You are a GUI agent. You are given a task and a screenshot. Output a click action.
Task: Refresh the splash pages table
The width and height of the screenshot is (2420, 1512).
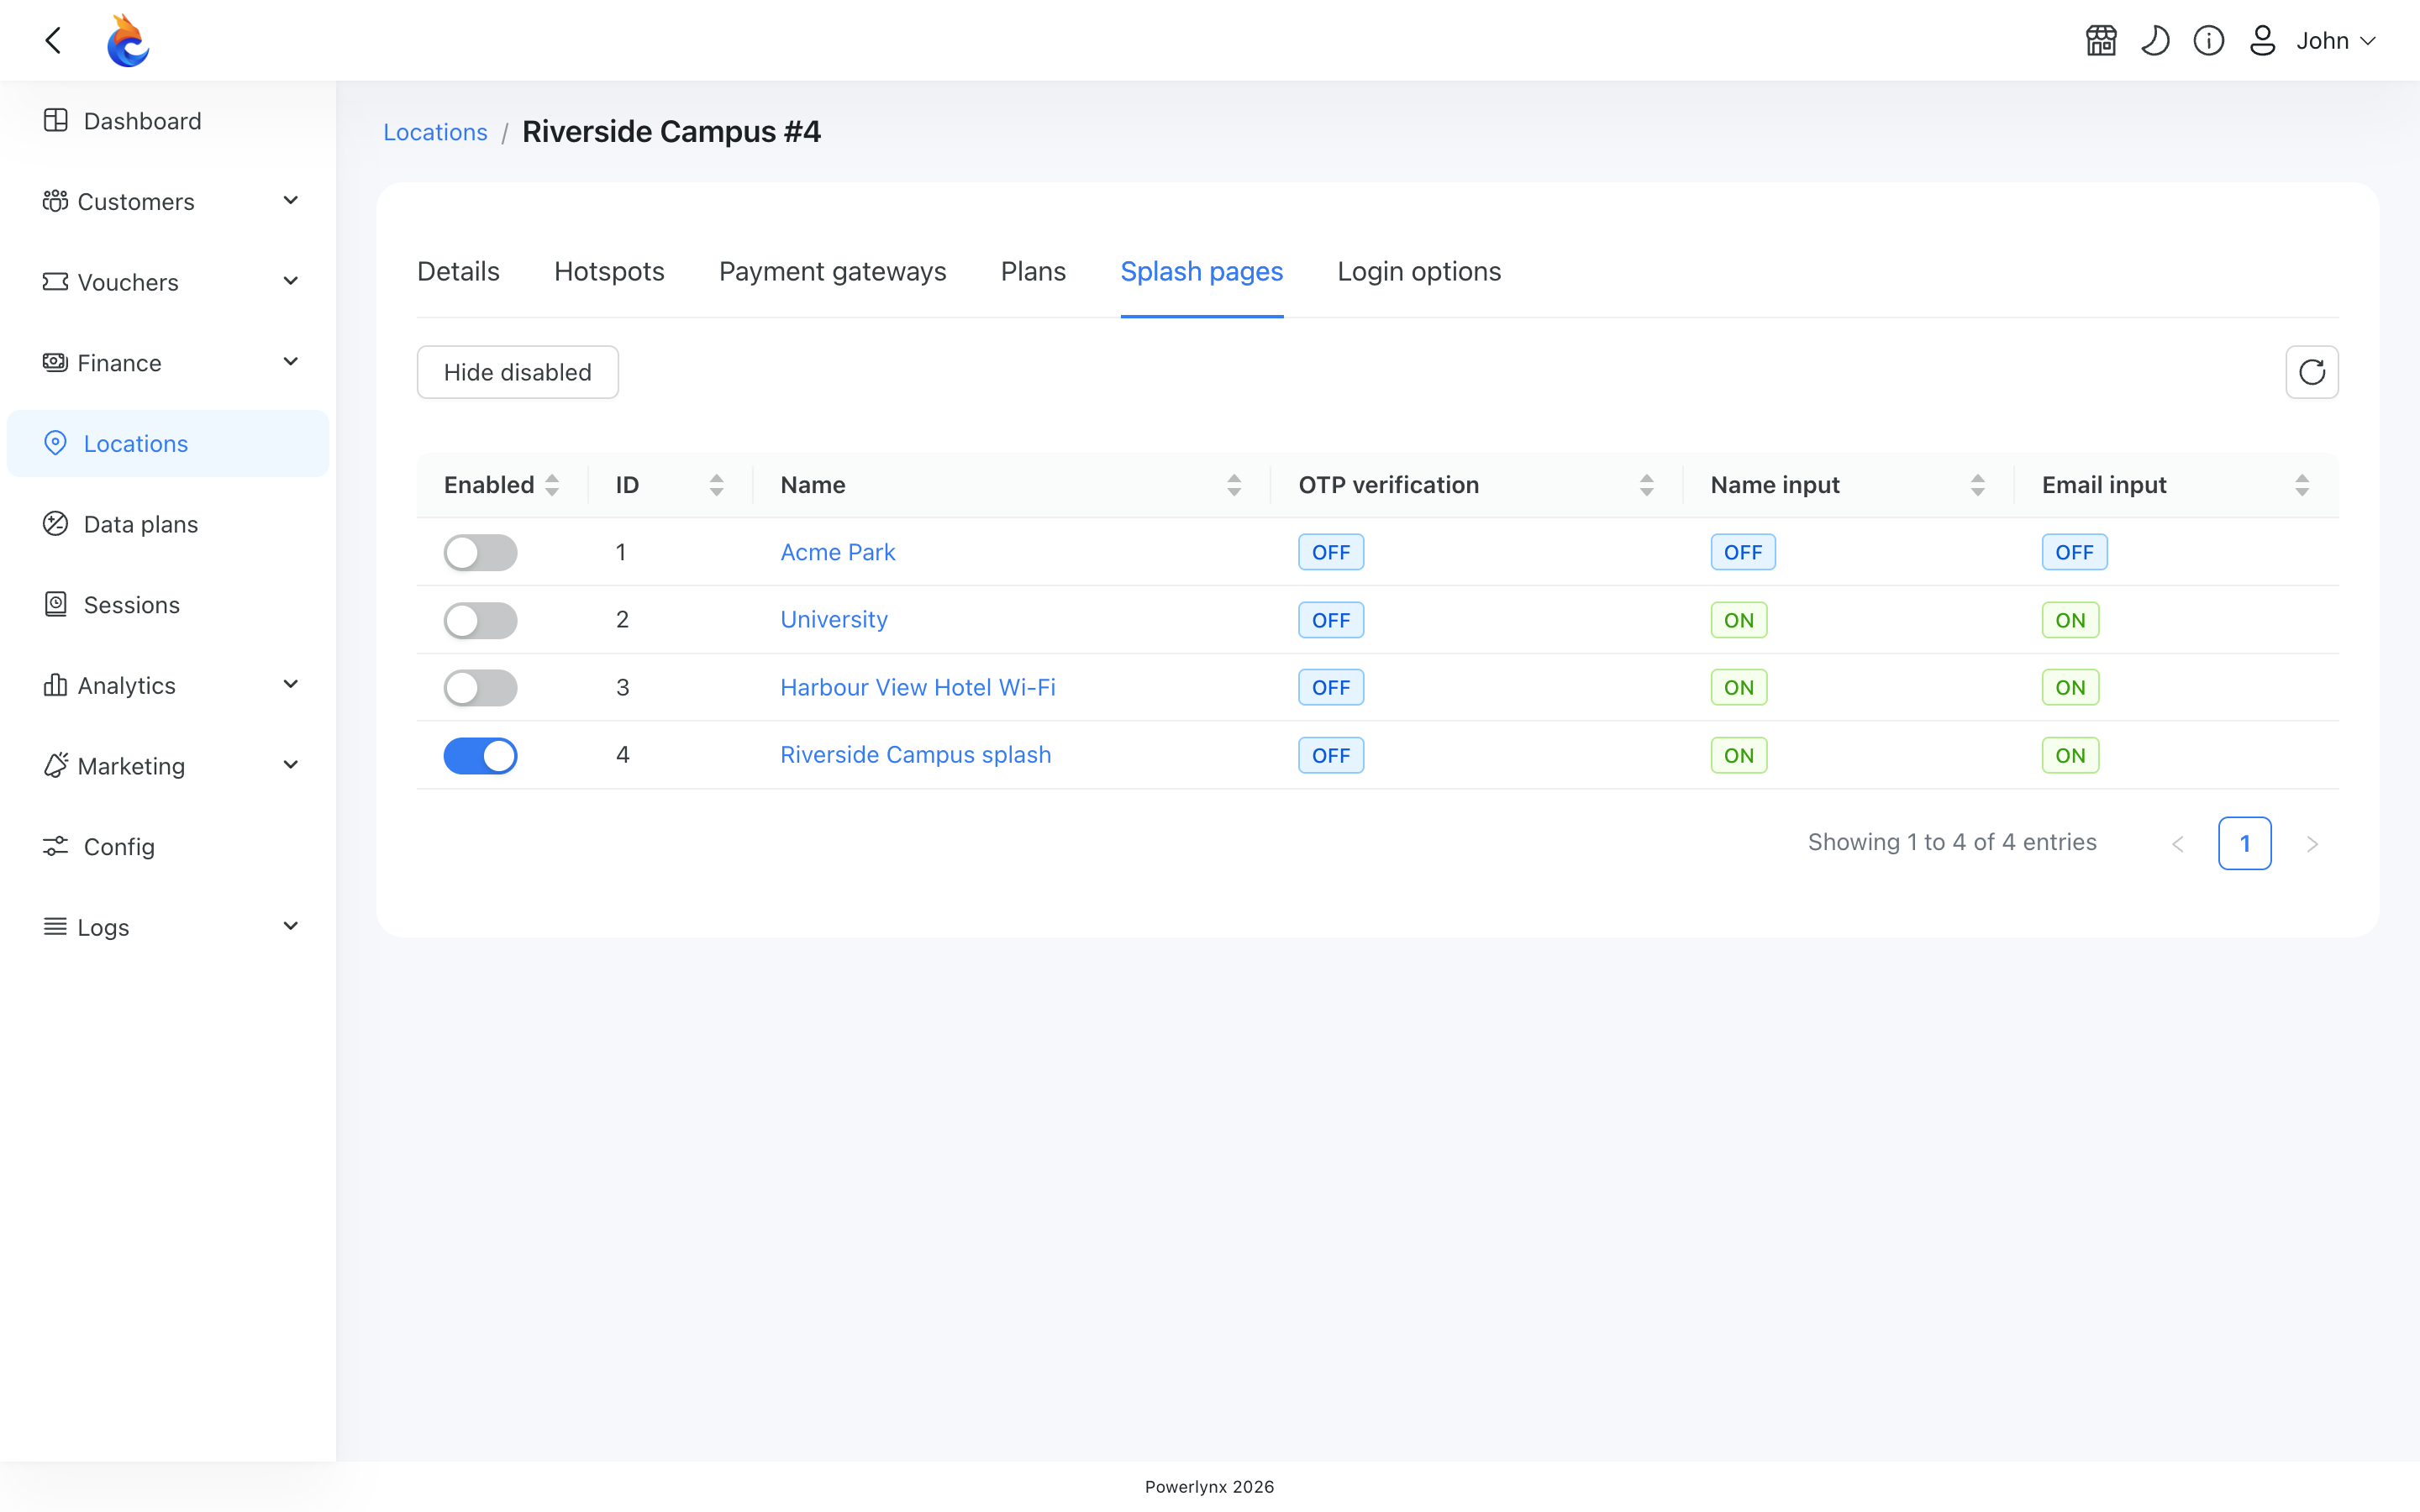pos(2312,372)
